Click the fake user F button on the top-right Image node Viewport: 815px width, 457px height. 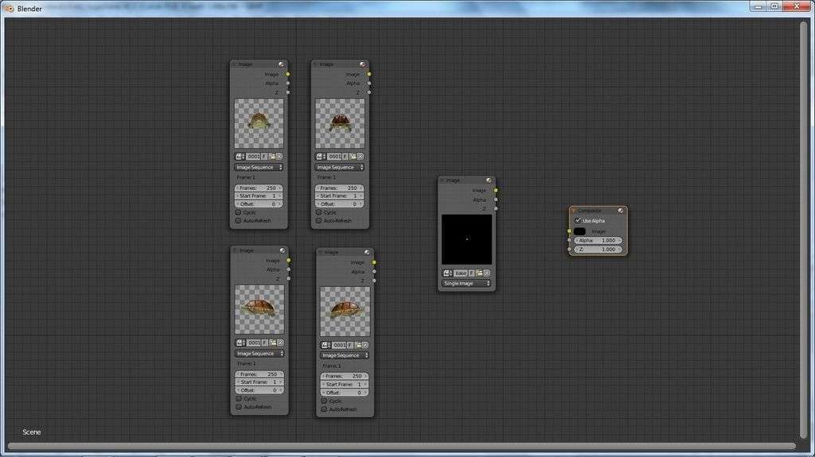(x=345, y=157)
